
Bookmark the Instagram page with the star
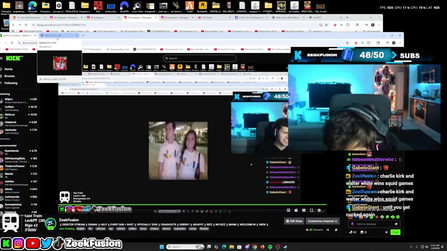(x=326, y=25)
